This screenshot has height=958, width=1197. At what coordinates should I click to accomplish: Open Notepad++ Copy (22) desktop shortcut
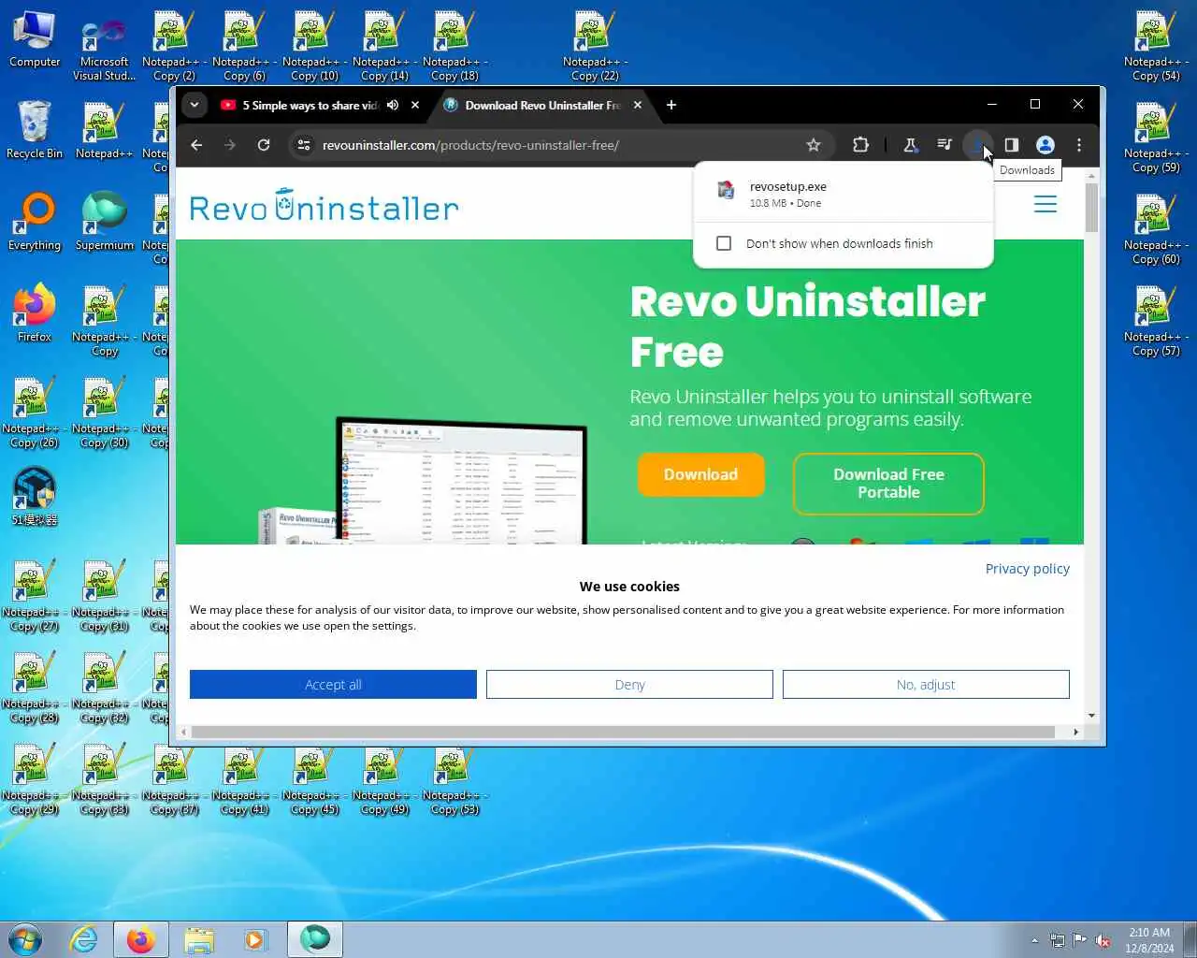coord(596,47)
